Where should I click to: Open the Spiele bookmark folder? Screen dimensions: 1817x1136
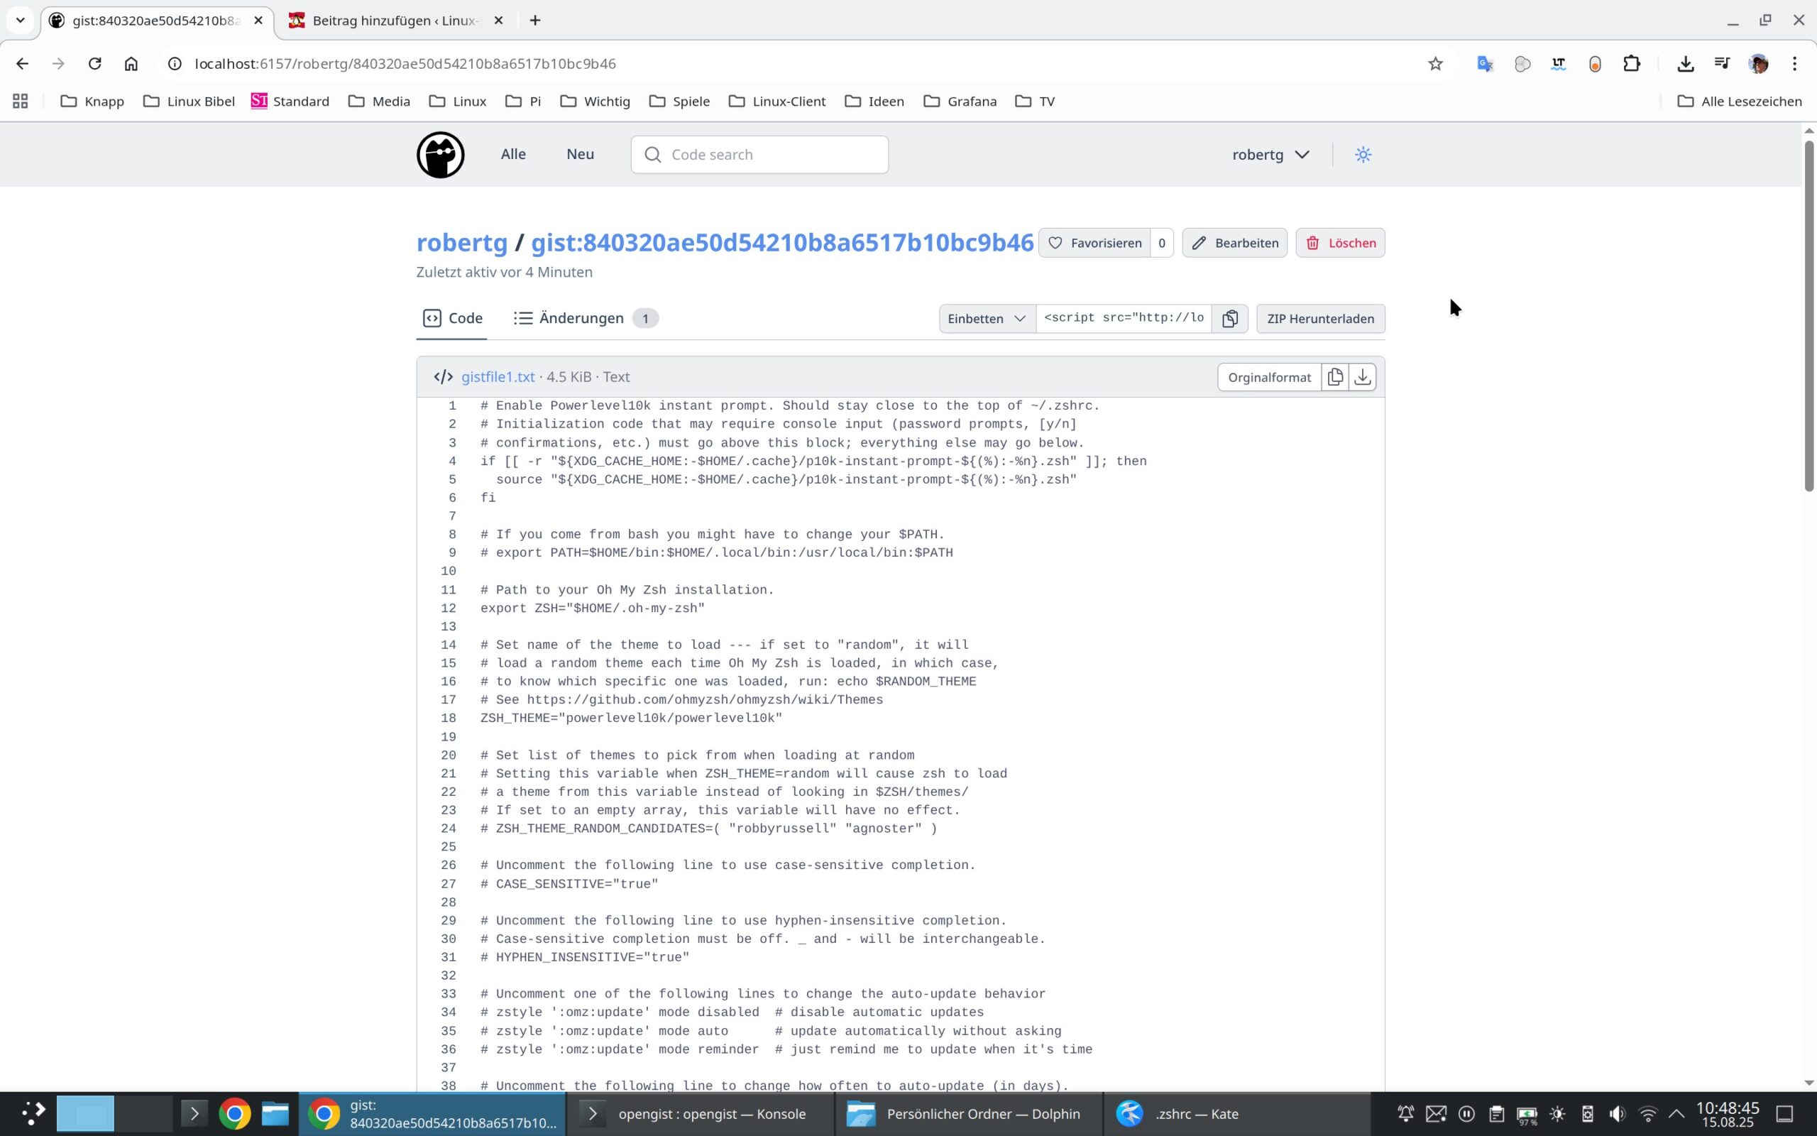(679, 102)
